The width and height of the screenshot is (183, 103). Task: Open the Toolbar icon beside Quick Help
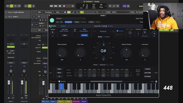(x=19, y=6)
